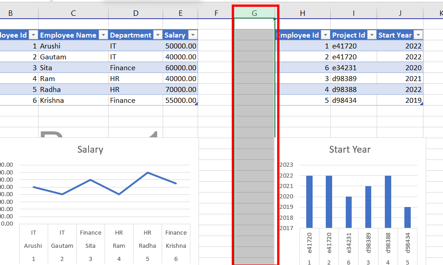Select the start year cell 2021

(400, 78)
